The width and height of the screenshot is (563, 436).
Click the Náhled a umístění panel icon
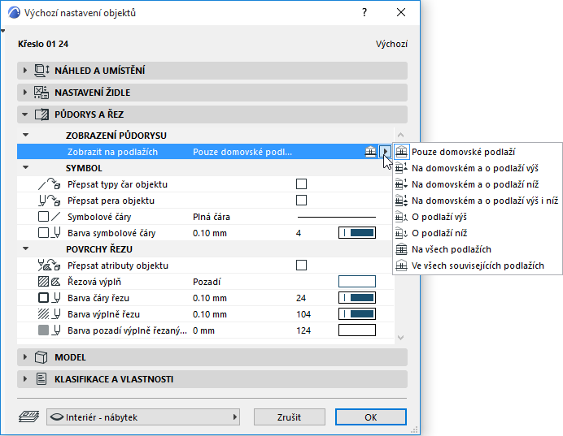(41, 71)
